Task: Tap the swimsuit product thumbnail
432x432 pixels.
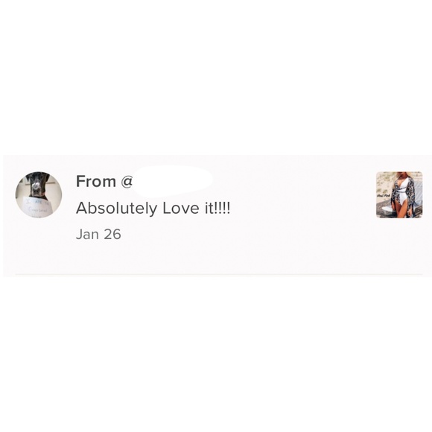Action: coord(399,195)
